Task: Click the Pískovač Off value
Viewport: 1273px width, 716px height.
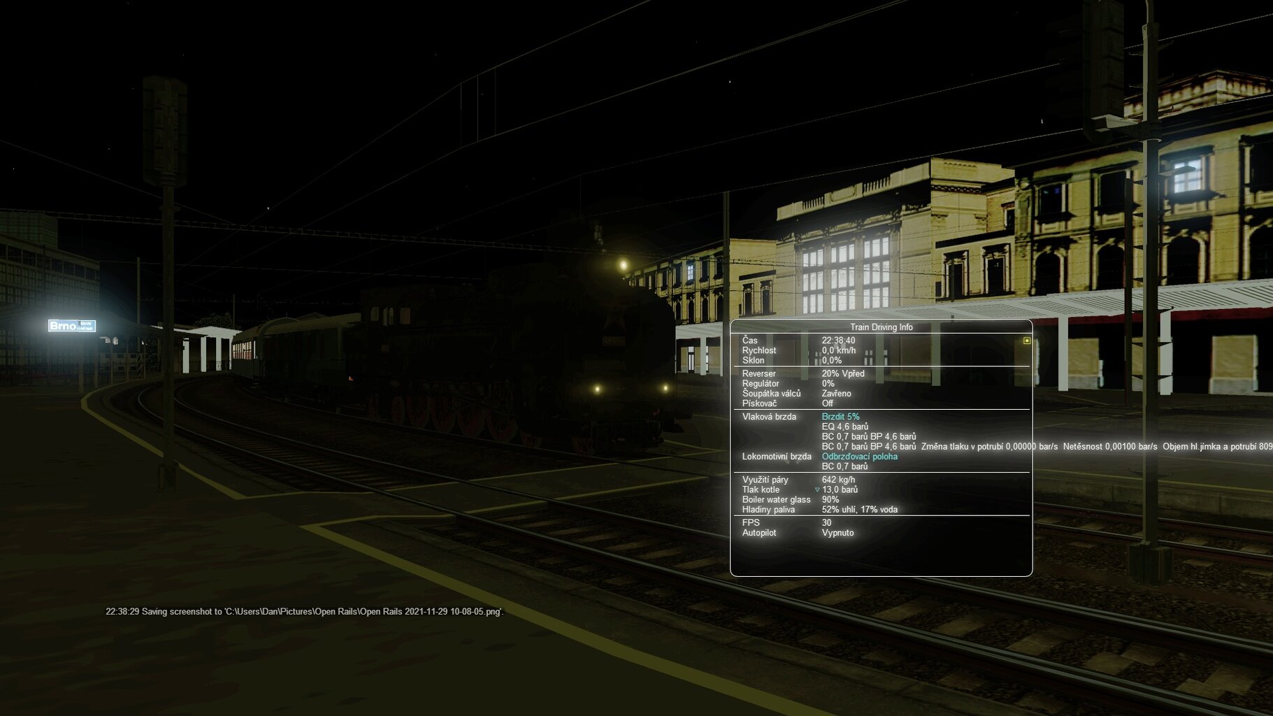Action: pos(828,403)
